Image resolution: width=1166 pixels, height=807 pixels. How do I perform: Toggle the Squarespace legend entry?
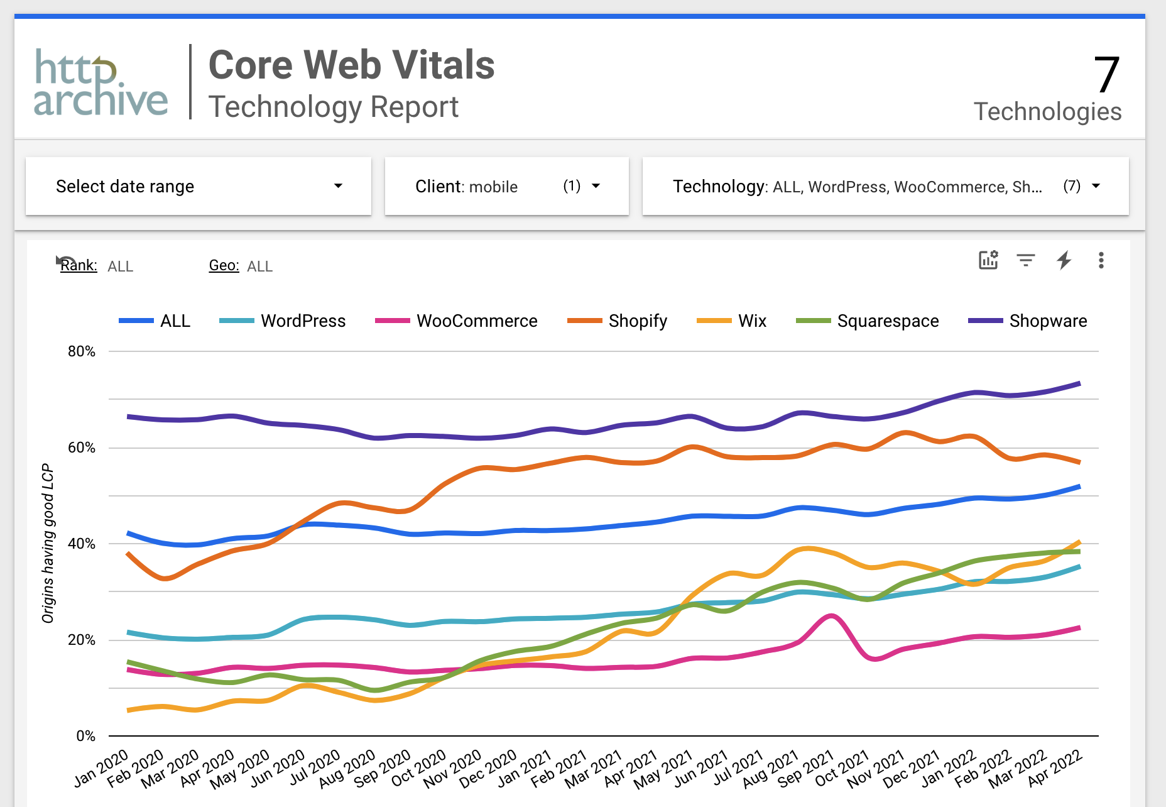point(867,321)
